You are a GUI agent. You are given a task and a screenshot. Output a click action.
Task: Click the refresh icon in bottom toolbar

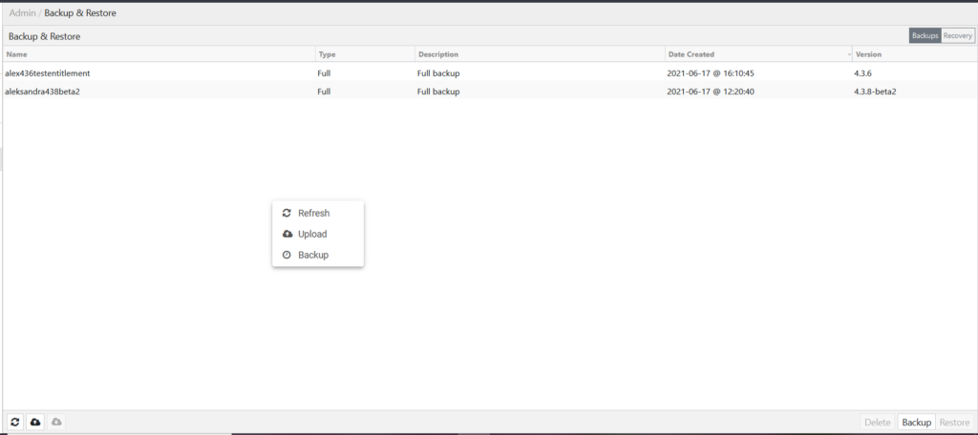(x=15, y=422)
